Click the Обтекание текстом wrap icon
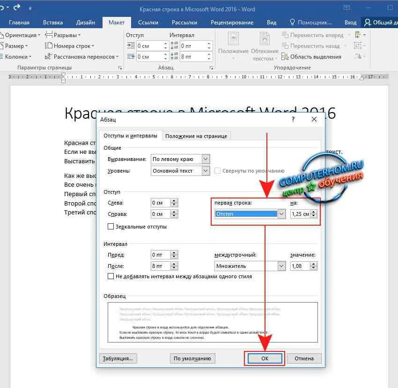Viewport: 398px width, 388px height. (x=265, y=38)
